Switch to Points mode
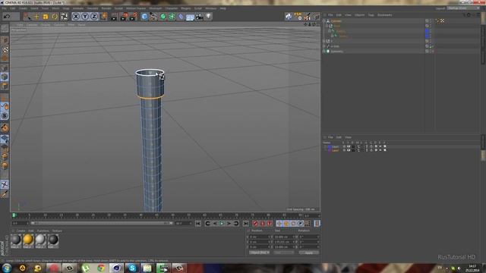 (5, 67)
